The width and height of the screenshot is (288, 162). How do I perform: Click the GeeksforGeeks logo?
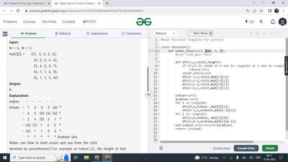(144, 22)
